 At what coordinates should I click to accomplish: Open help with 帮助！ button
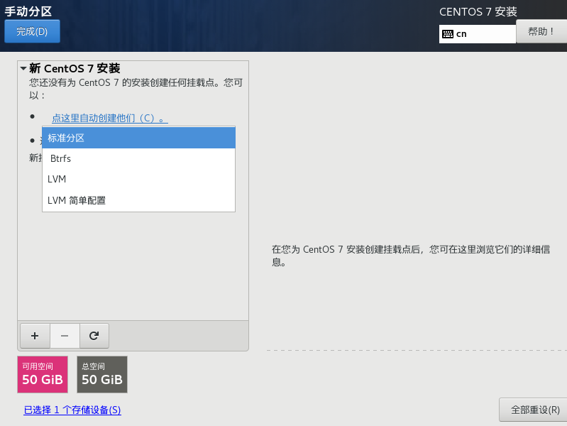(x=541, y=31)
